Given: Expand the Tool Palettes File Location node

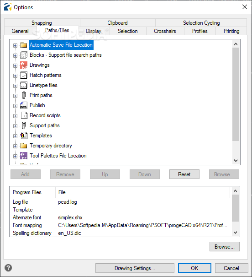Looking at the screenshot, I should [15, 156].
